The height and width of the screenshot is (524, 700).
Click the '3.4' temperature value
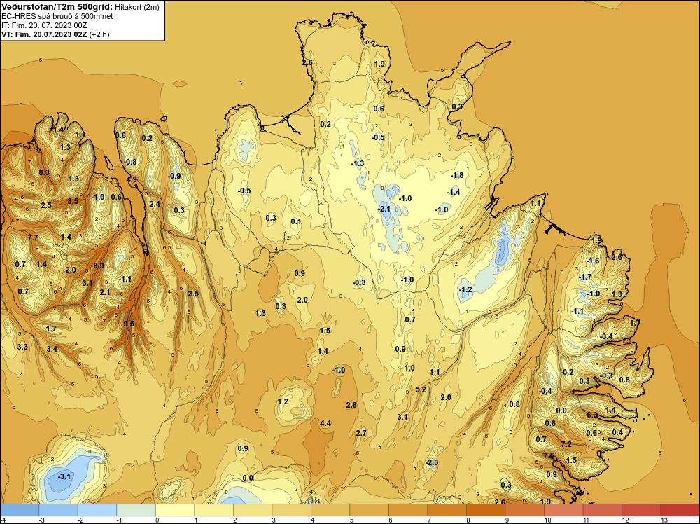pos(52,349)
